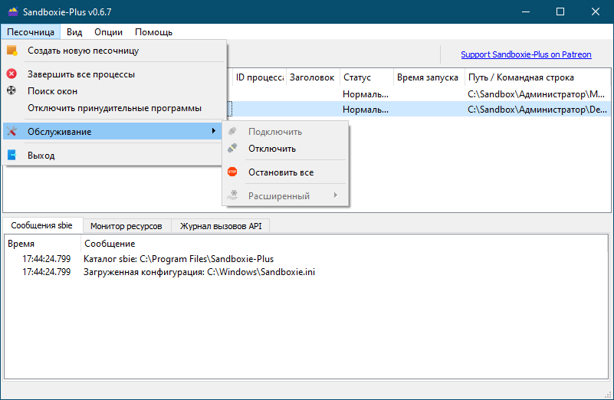Click the grayed Расширенный icon
The height and width of the screenshot is (400, 614).
[232, 195]
